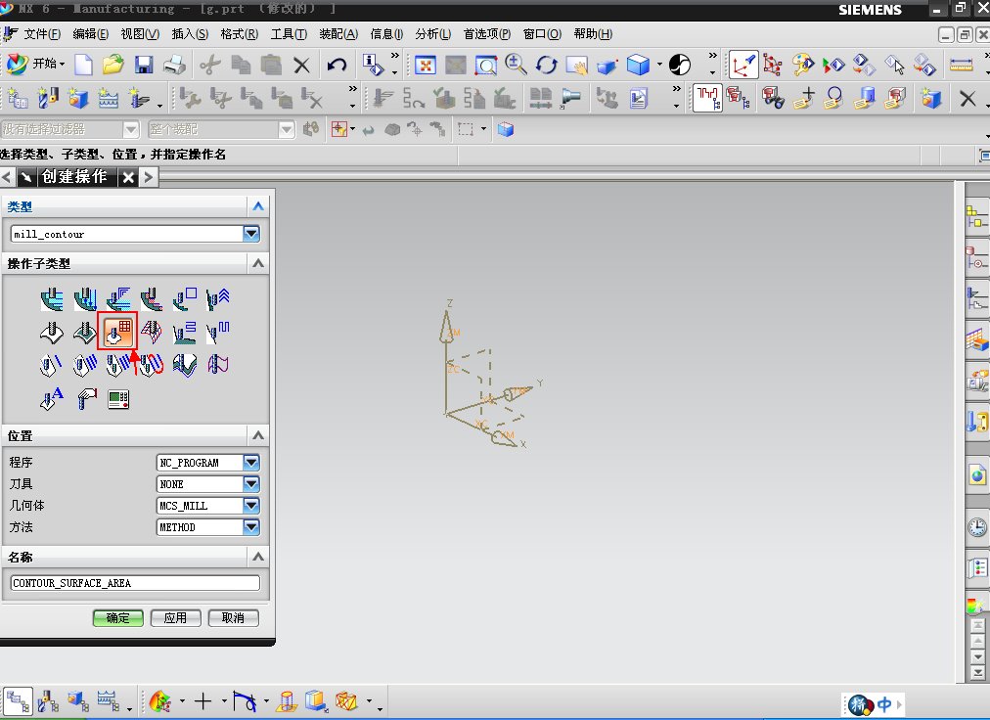Save the part with the floppy disk icon
Screen dimensions: 990x720
(x=144, y=65)
